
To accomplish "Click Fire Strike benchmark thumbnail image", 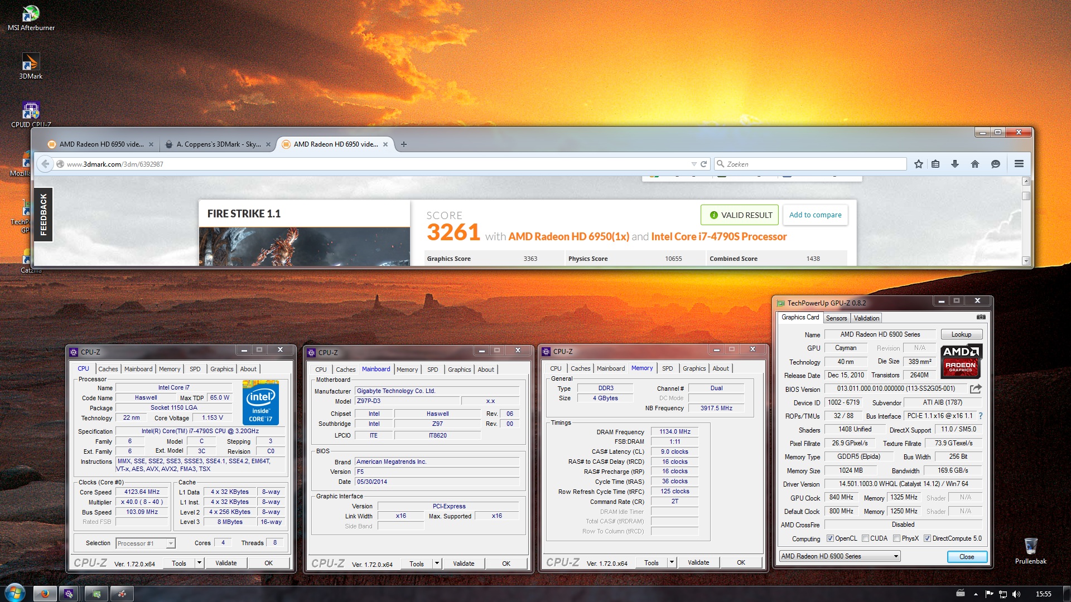I will tap(304, 246).
